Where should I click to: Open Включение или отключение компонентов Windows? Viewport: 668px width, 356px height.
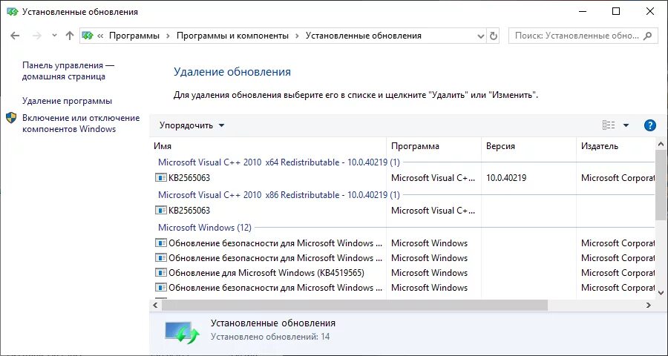[81, 124]
